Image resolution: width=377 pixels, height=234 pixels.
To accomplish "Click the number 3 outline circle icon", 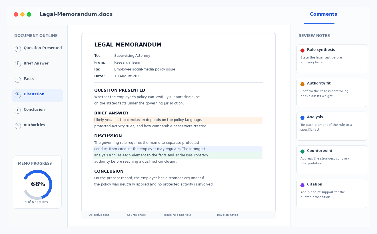I will coord(18,80).
